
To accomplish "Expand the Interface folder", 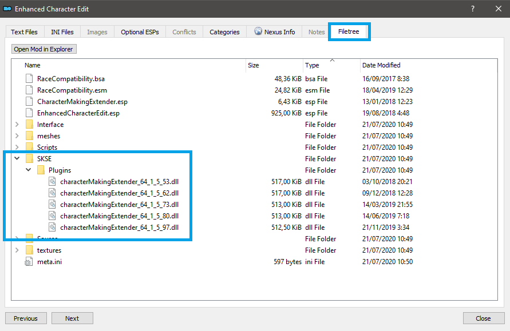I will click(x=17, y=124).
